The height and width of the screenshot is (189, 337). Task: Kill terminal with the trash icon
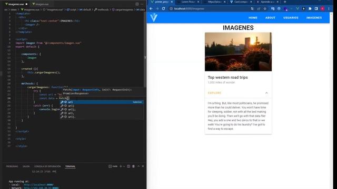(x=133, y=166)
